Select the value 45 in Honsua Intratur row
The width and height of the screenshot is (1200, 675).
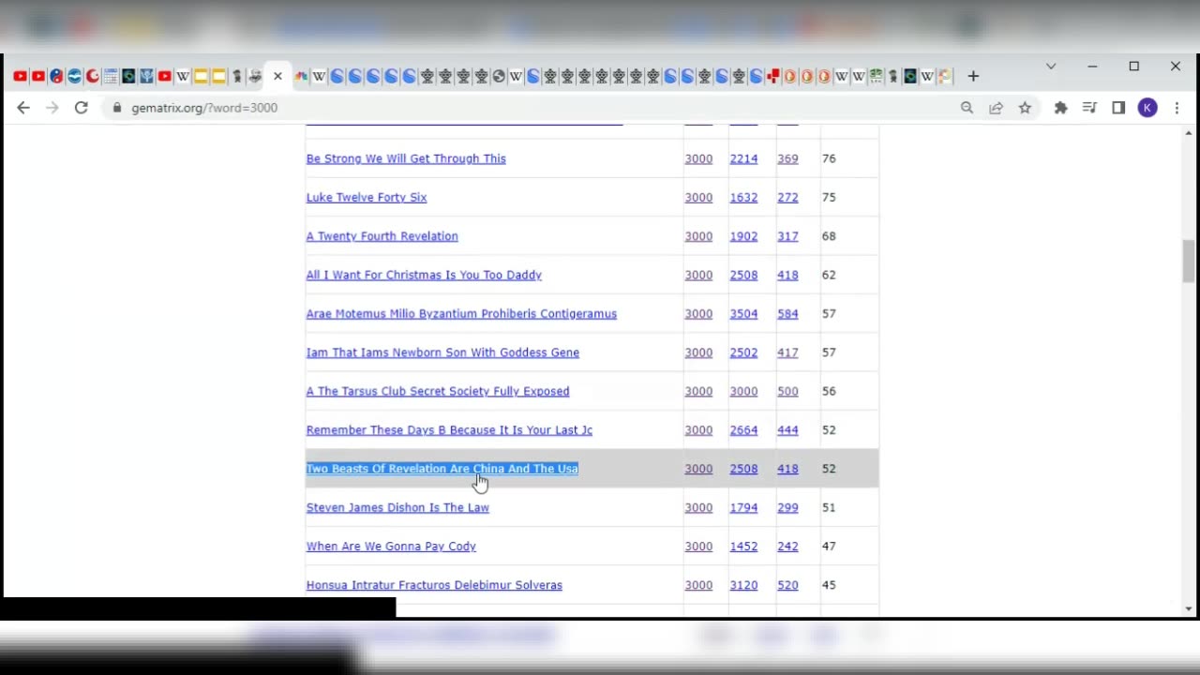[829, 585]
